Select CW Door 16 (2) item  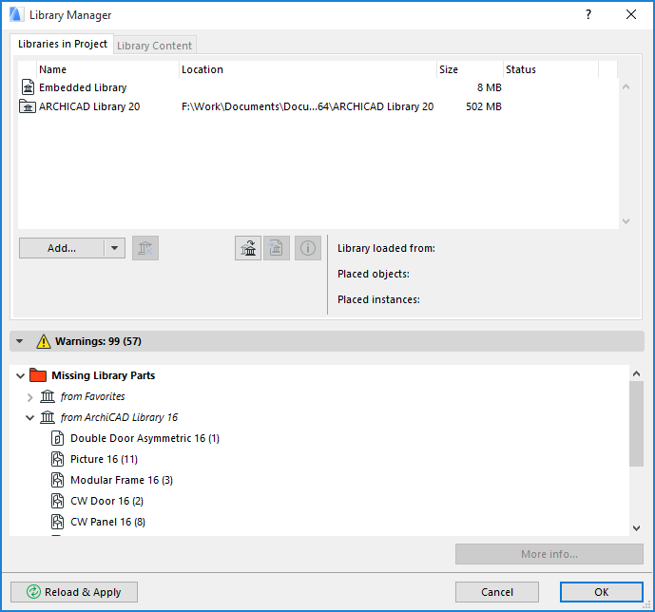[106, 501]
